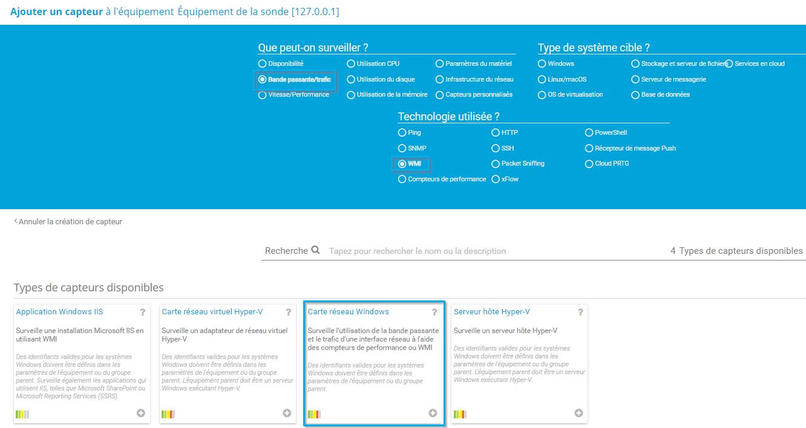806x428 pixels.
Task: Click the color bar indicator on Application Windows IIS
Action: pos(22,414)
